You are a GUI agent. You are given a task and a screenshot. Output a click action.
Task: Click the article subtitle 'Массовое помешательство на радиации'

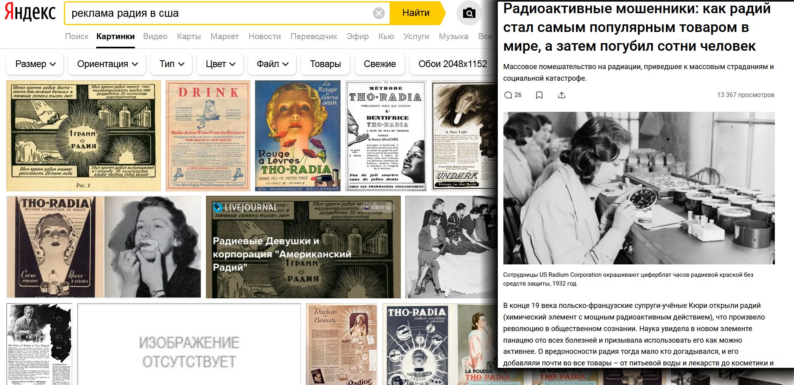pyautogui.click(x=638, y=72)
